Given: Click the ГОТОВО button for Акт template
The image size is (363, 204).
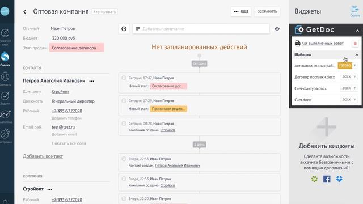Looking at the screenshot, I should [345, 66].
